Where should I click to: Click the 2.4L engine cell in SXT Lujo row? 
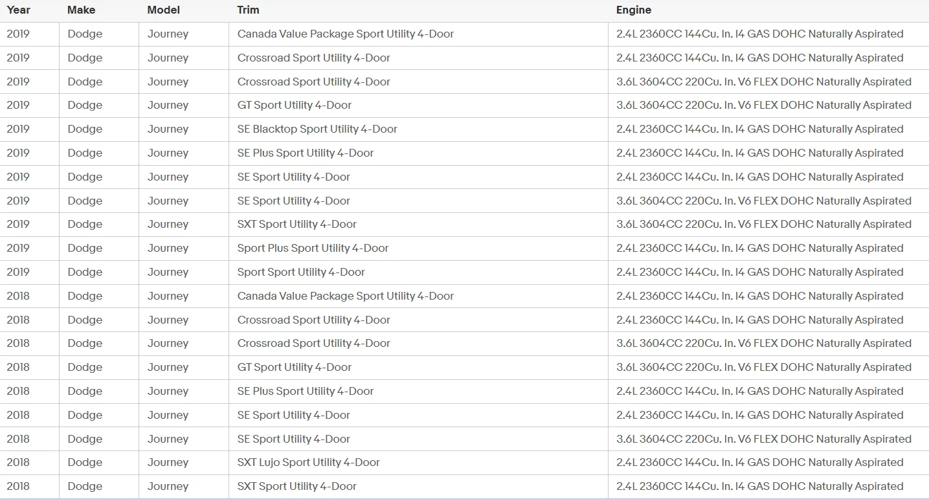pos(760,462)
